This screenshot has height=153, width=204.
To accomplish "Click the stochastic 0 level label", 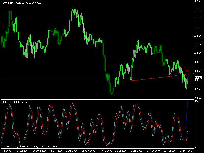I will tap(196, 147).
